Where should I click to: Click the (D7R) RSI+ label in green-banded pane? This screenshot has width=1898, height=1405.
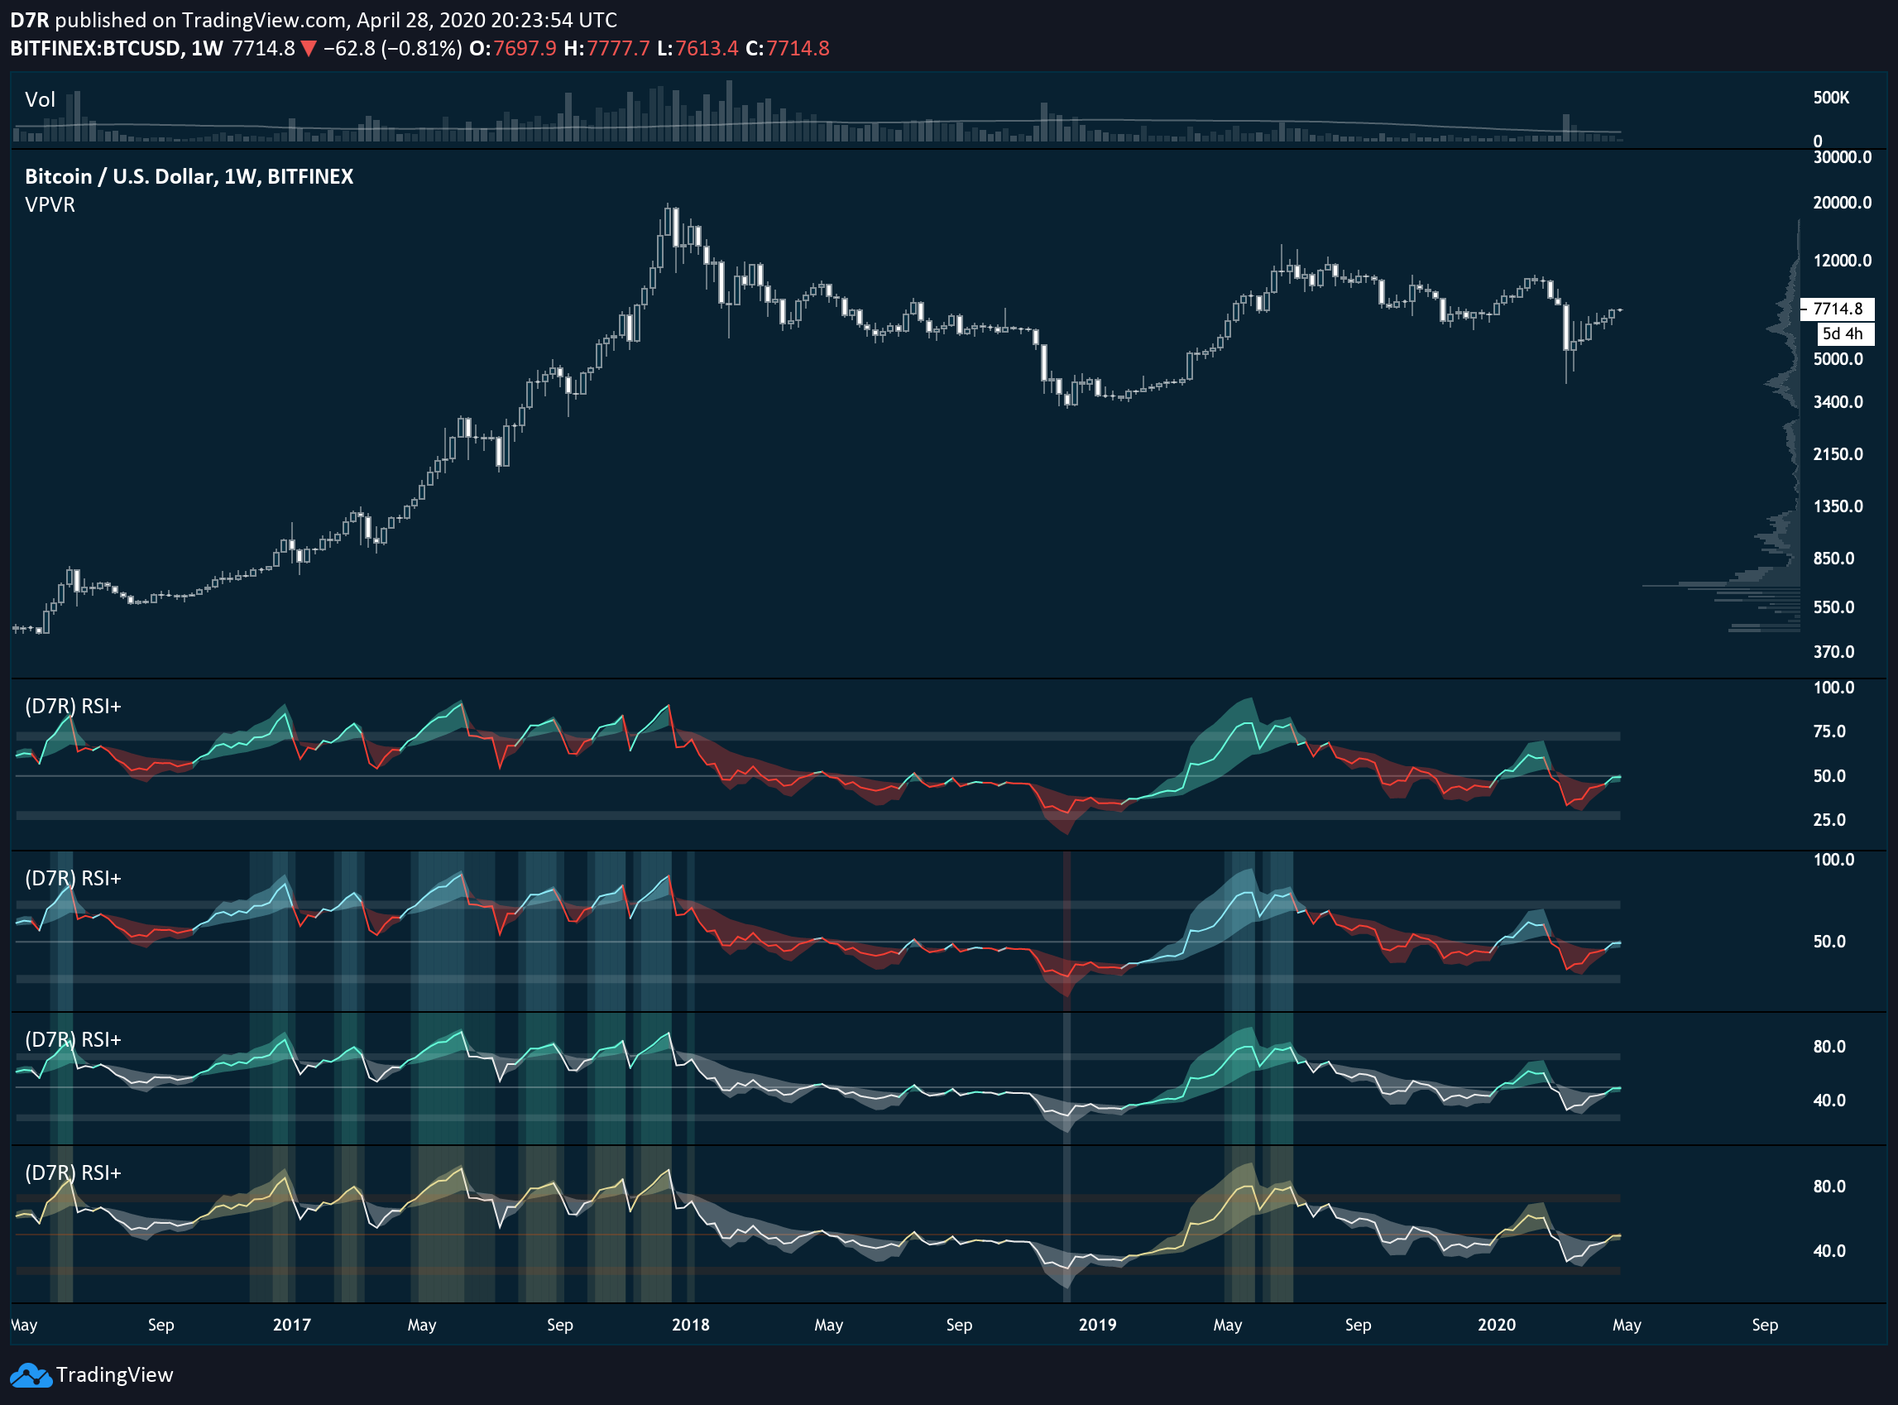(73, 1039)
